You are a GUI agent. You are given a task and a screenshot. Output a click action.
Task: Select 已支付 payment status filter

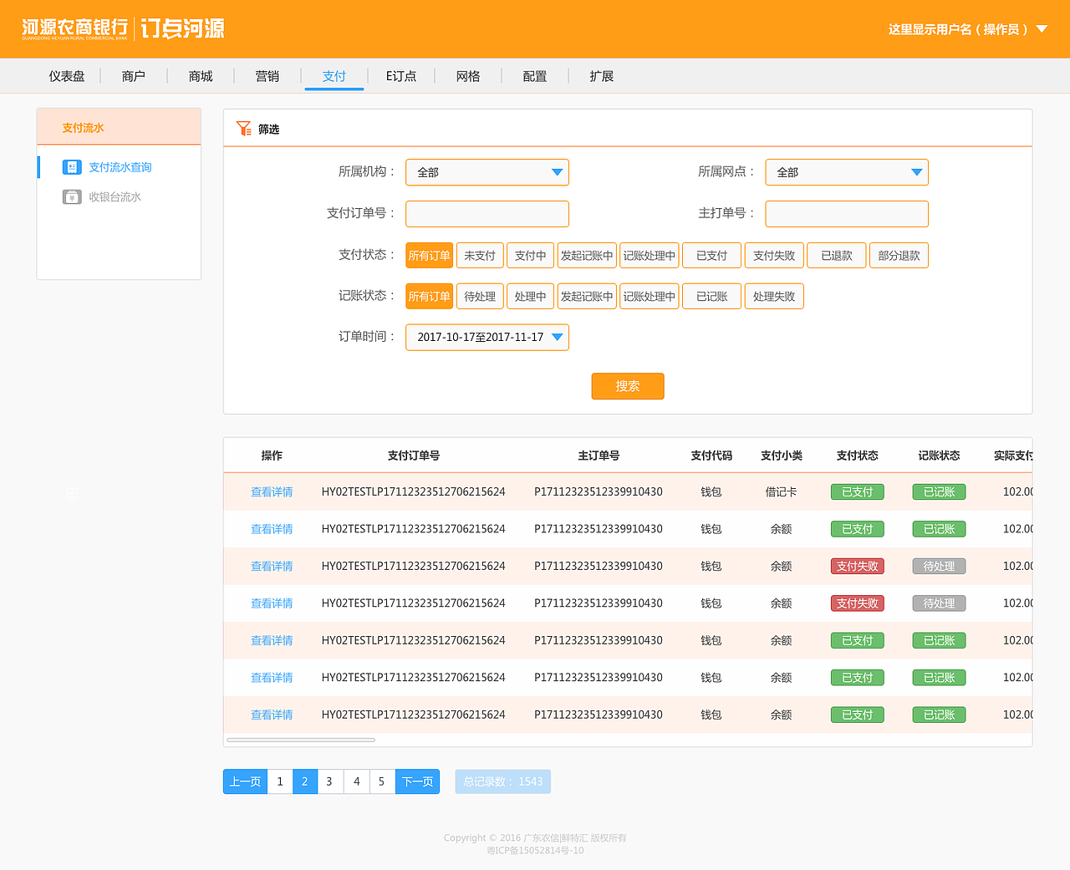click(712, 256)
